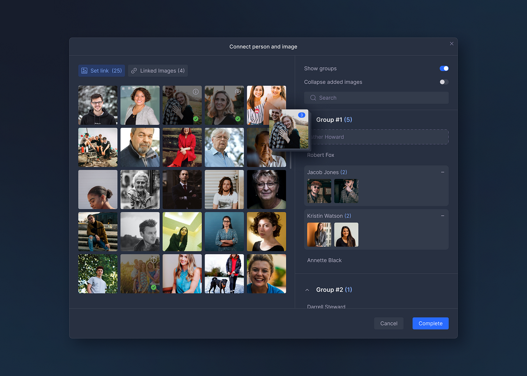Select young man with glasses in hoodie photo
This screenshot has height=376, width=527.
point(98,105)
